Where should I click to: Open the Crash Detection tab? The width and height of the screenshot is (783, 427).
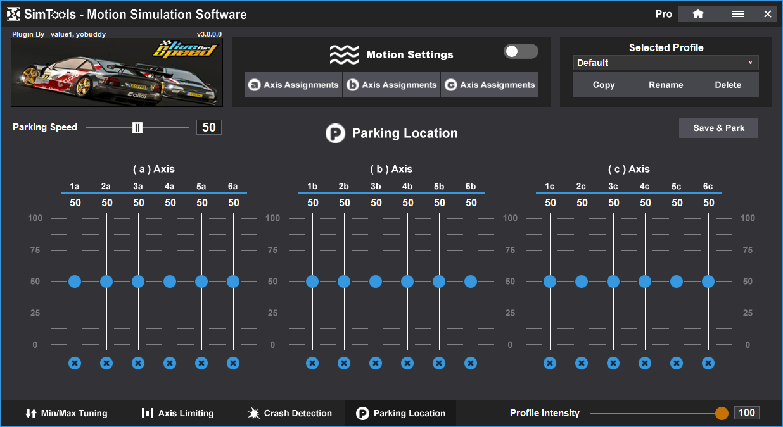(x=290, y=413)
